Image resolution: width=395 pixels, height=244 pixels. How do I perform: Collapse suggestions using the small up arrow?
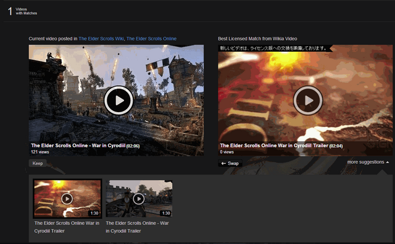(x=388, y=162)
